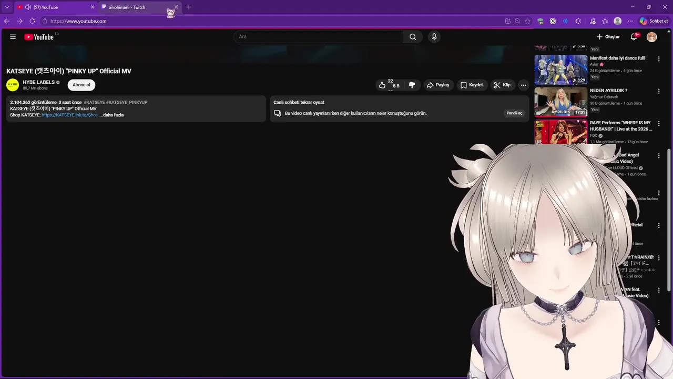Open NEDEN AYRILDIK video thumbnail

tap(560, 102)
